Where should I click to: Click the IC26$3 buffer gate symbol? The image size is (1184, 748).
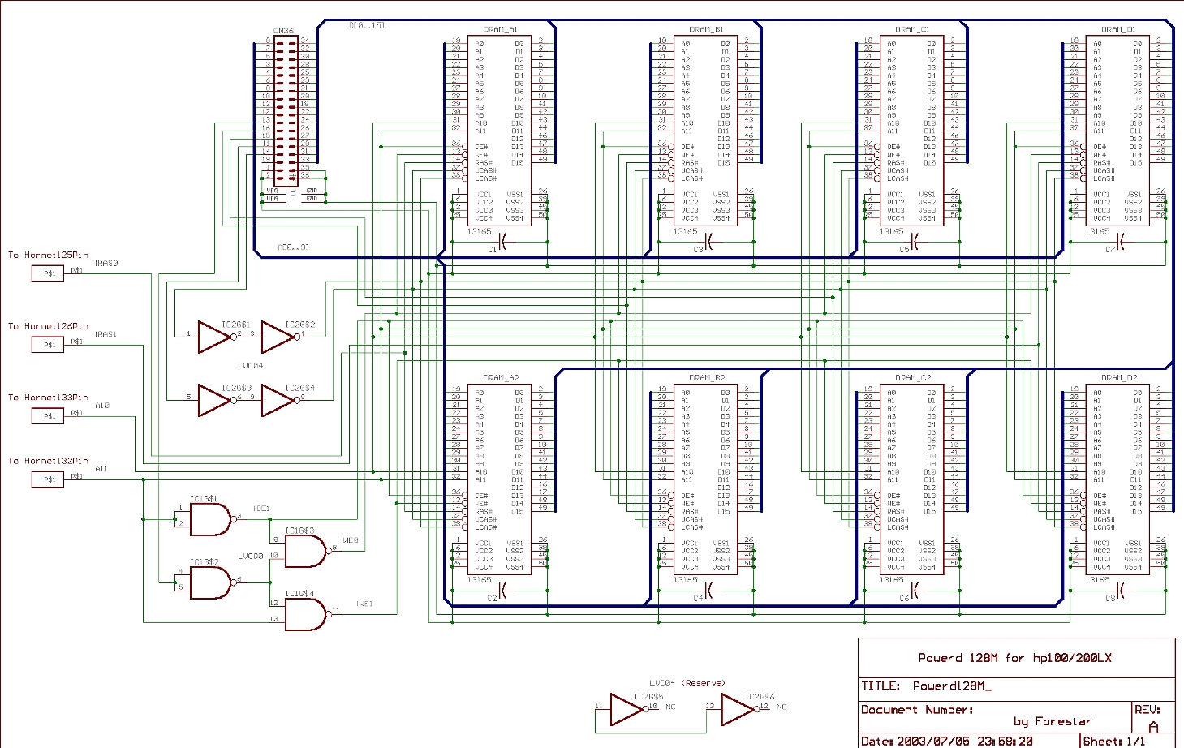click(214, 401)
